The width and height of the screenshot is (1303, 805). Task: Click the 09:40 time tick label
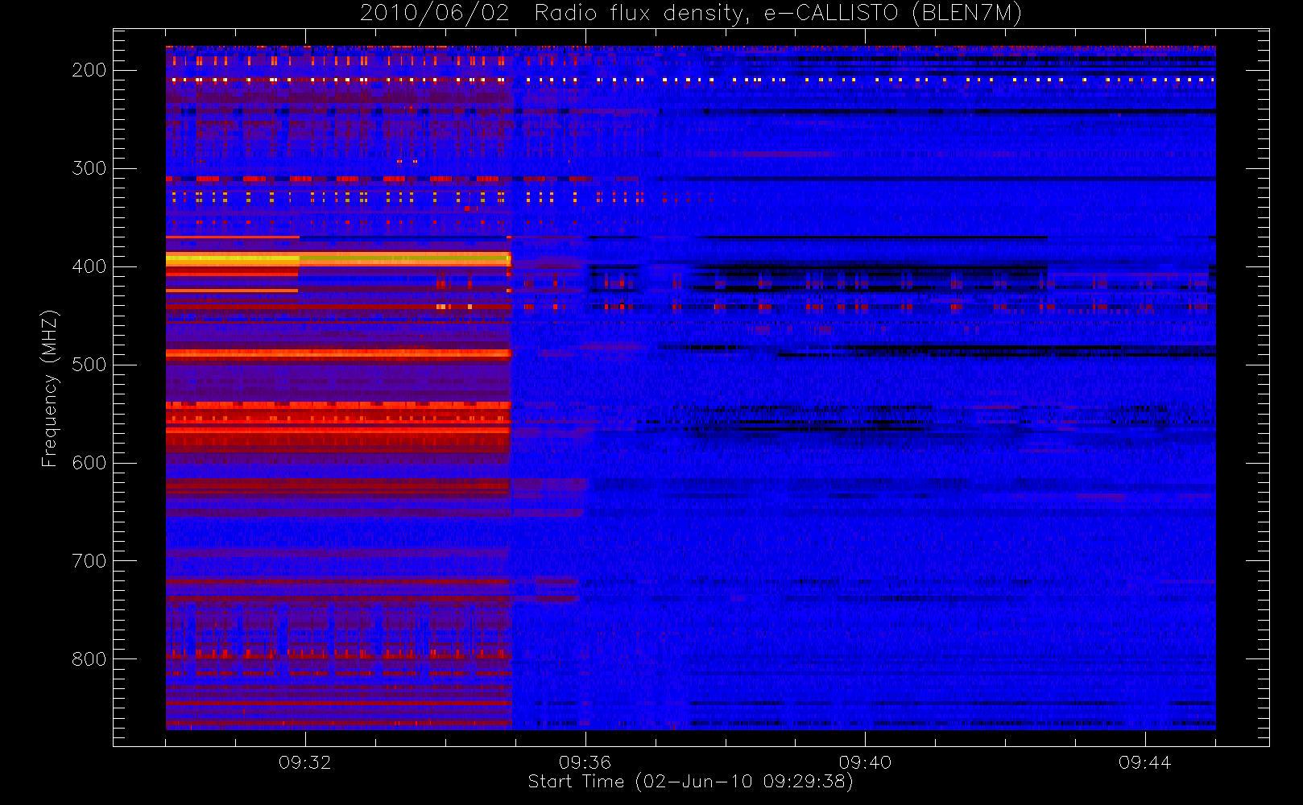[865, 762]
